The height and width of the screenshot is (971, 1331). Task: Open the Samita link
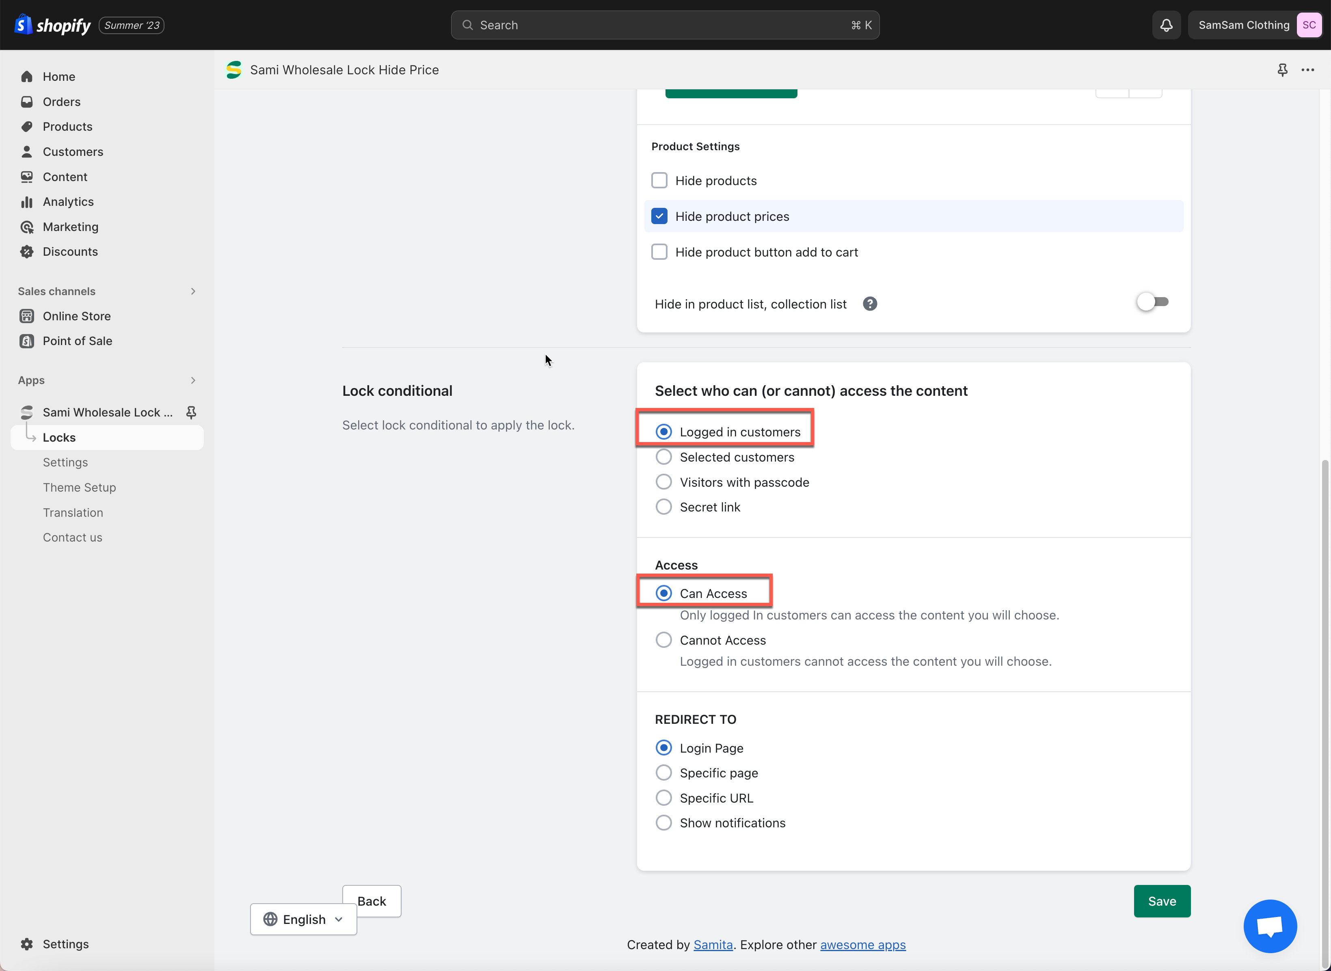tap(713, 945)
